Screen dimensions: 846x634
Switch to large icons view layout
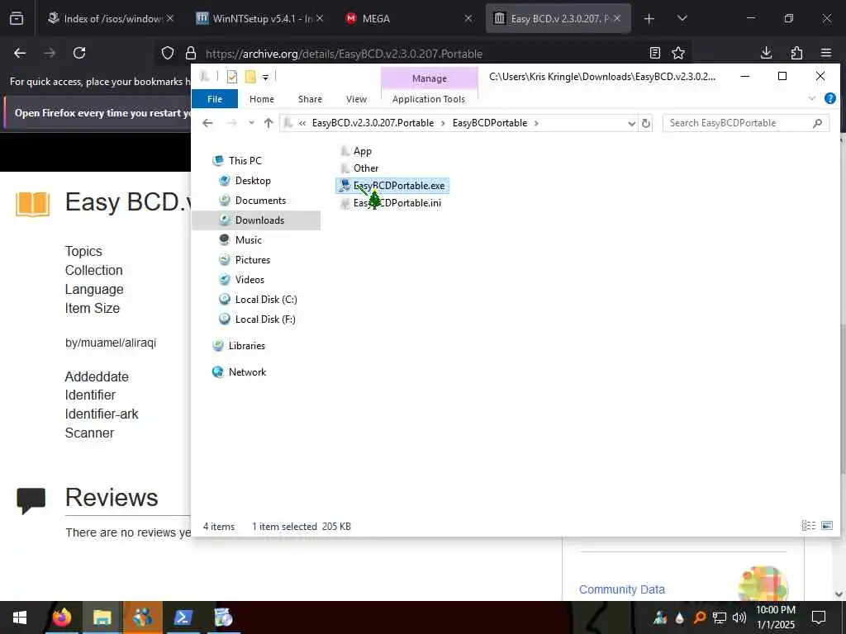tap(826, 526)
